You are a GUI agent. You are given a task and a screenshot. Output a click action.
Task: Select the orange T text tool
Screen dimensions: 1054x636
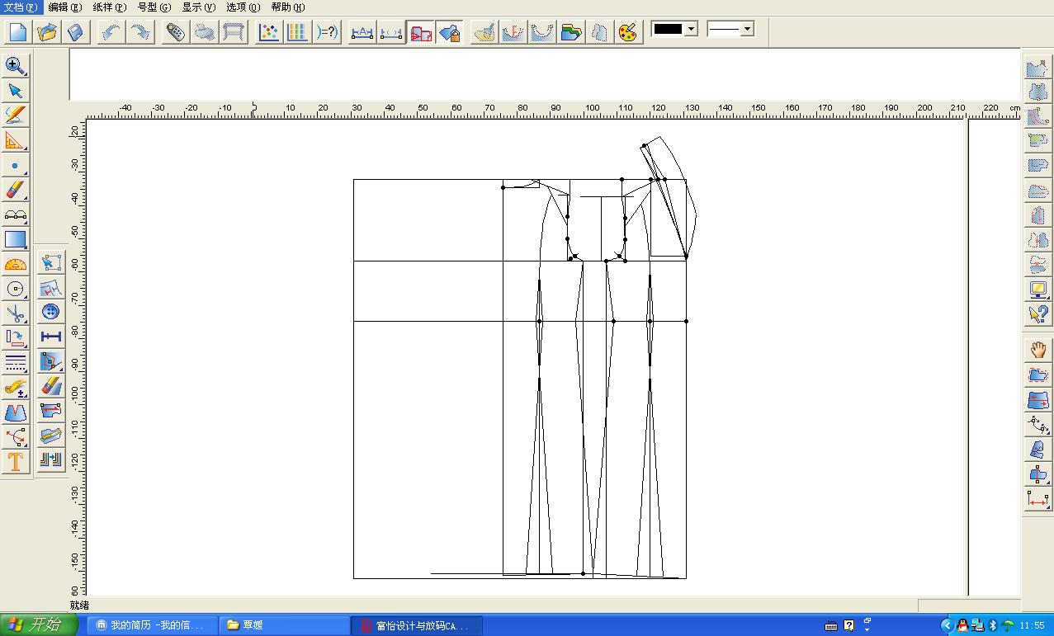15,462
